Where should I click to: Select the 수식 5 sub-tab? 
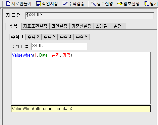coord(82,37)
